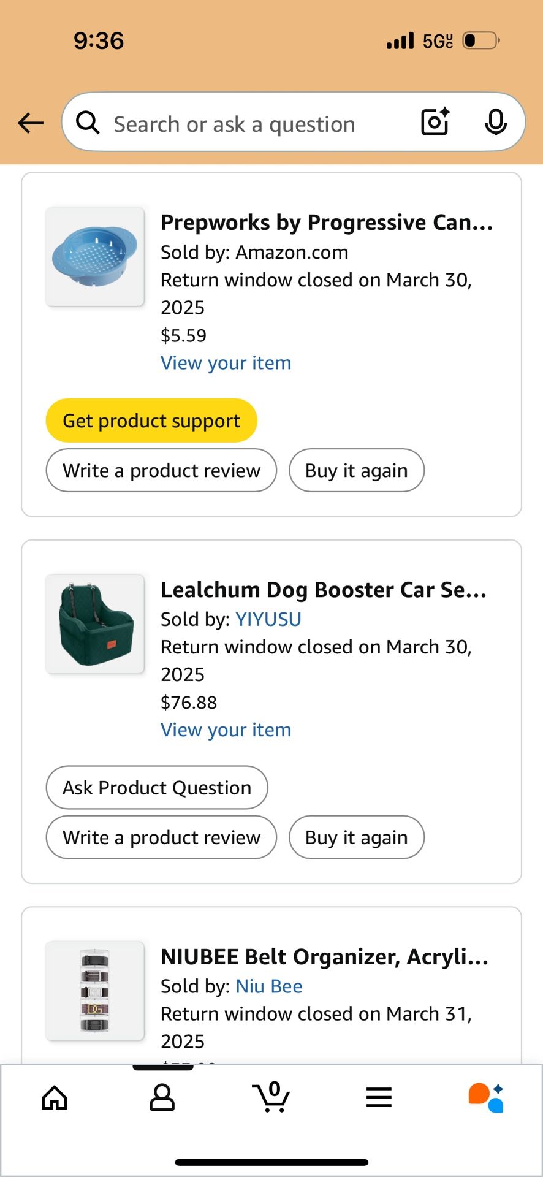Tap the back arrow icon
The height and width of the screenshot is (1177, 543).
31,123
